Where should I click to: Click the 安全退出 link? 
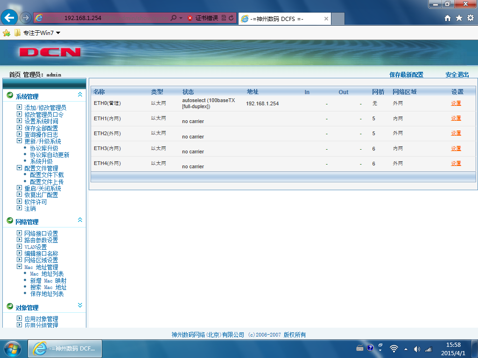(457, 75)
